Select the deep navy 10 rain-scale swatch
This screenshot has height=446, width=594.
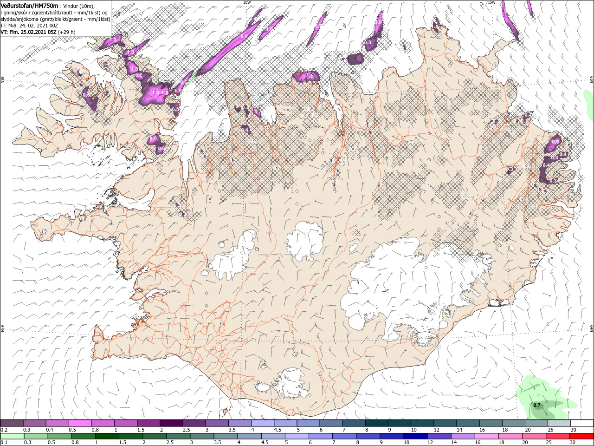coord(416,436)
